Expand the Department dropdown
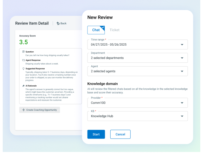Image resolution: width=203 pixels, height=155 pixels. click(x=182, y=58)
